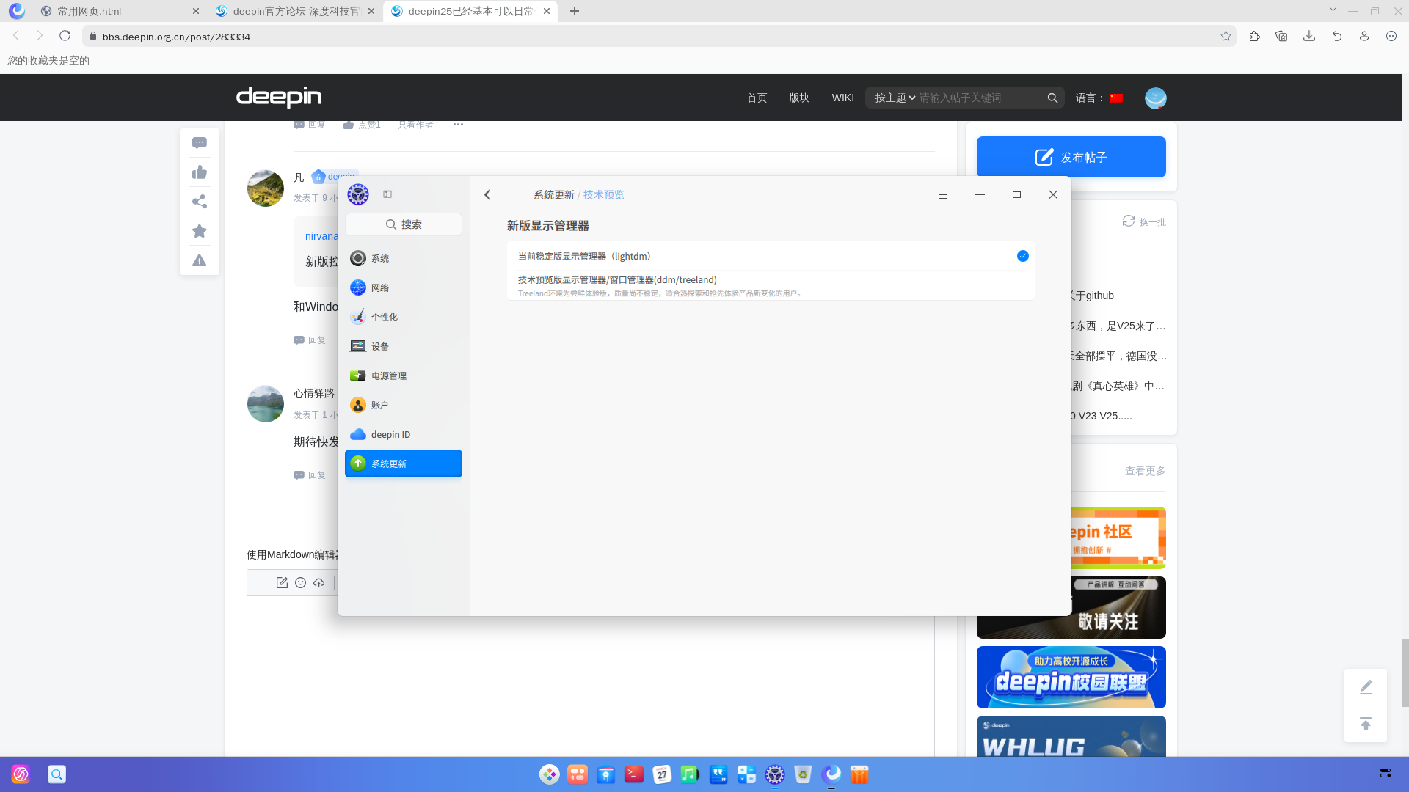Click forum sidebar favorite star icon
The width and height of the screenshot is (1409, 792).
[x=200, y=231]
